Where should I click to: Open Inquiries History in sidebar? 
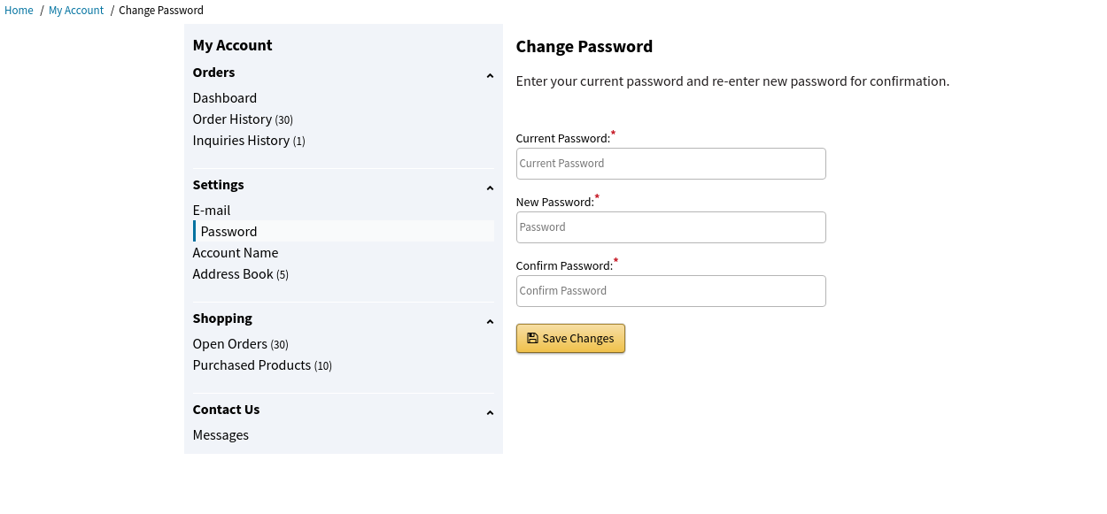click(241, 141)
